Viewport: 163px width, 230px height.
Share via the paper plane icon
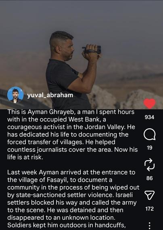coord(150,195)
